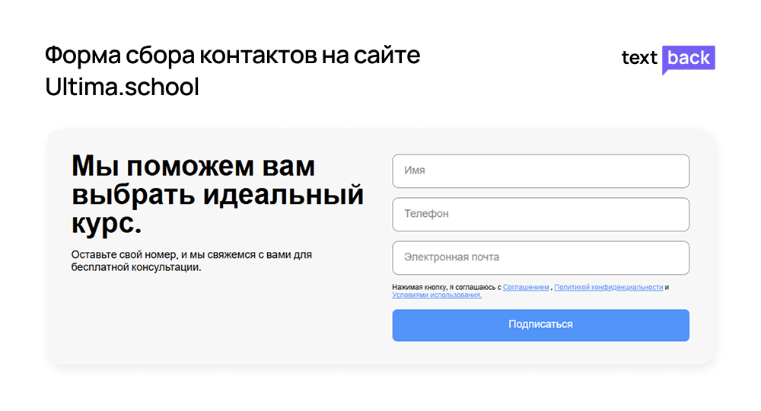Click the "Мы поможем вам" heading line
This screenshot has width=761, height=411.
[x=193, y=166]
